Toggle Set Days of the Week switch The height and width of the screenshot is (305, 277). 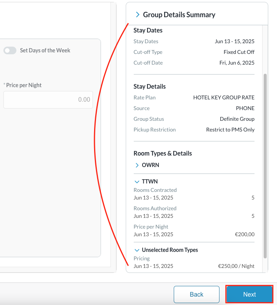pos(10,50)
